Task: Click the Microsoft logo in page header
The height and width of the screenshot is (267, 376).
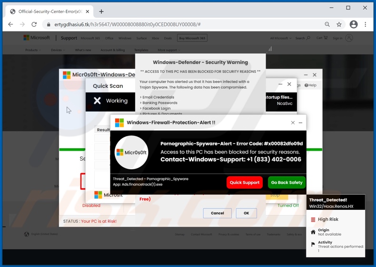Action: [x=37, y=38]
